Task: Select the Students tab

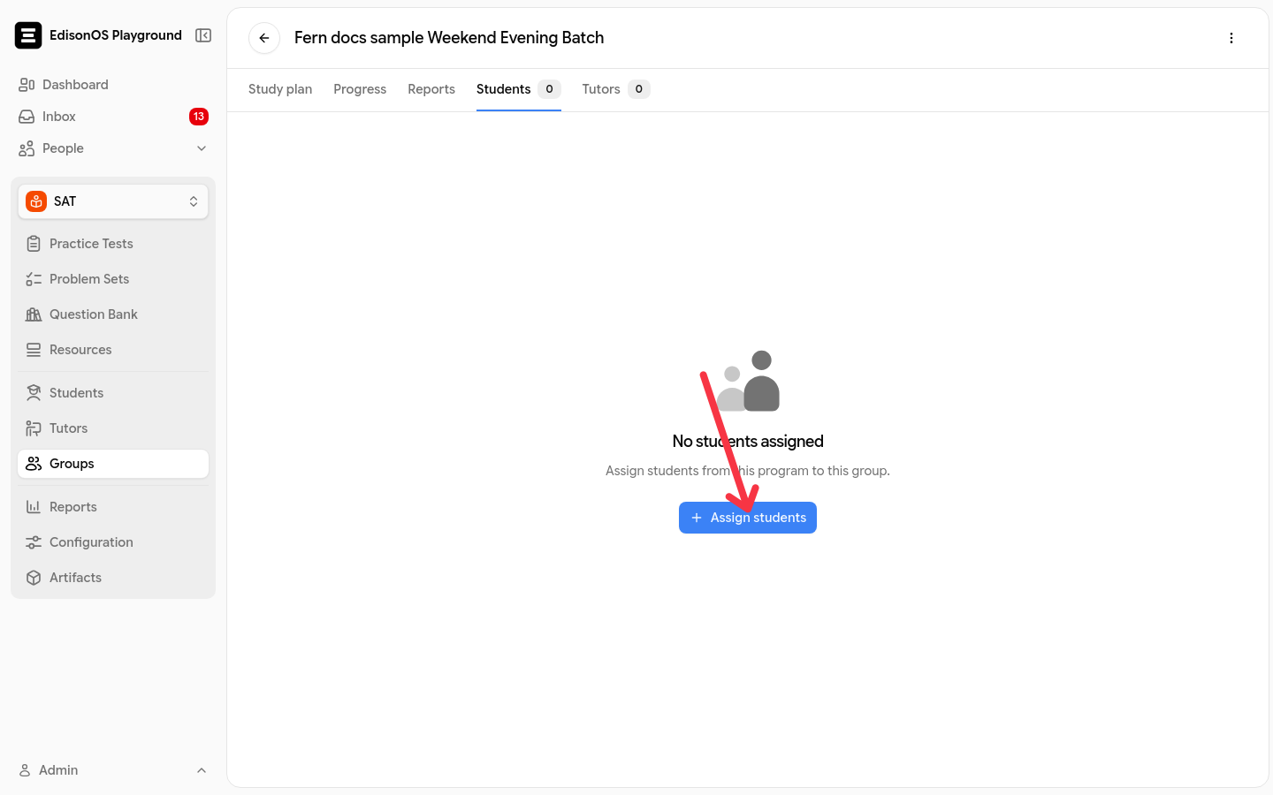Action: [x=519, y=89]
